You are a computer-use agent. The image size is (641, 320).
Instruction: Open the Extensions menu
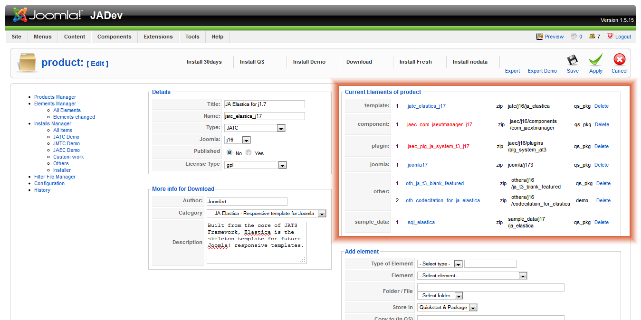158,37
